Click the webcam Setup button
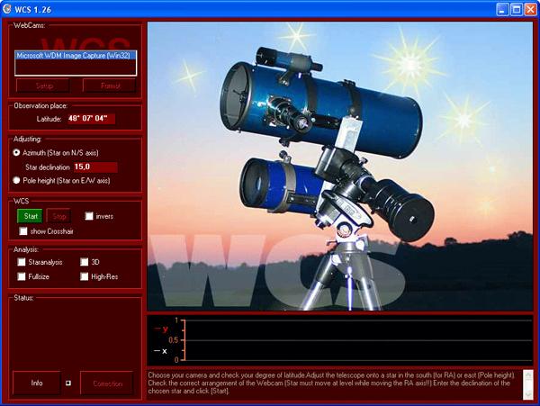Viewport: 540px width, 406px height. (43, 86)
